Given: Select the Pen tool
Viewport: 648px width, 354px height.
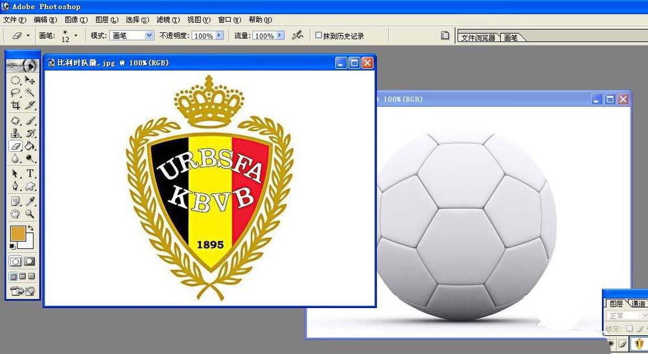Looking at the screenshot, I should (x=16, y=186).
